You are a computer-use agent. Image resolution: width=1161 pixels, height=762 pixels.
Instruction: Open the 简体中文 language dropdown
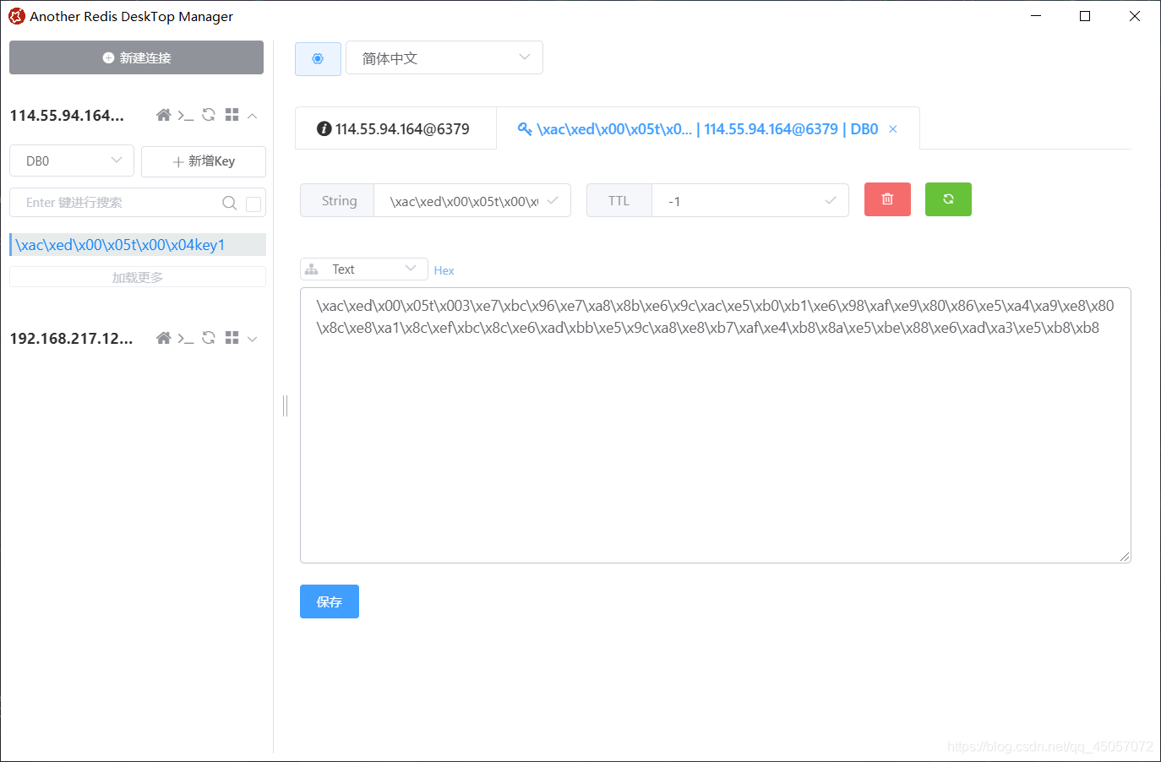pyautogui.click(x=444, y=57)
